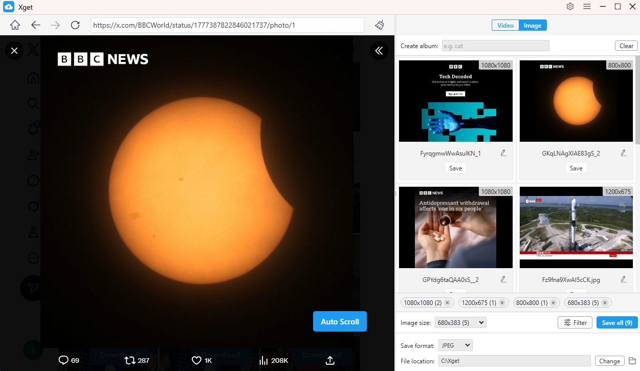Open the X notifications bell icon
The width and height of the screenshot is (640, 371).
pos(33,129)
